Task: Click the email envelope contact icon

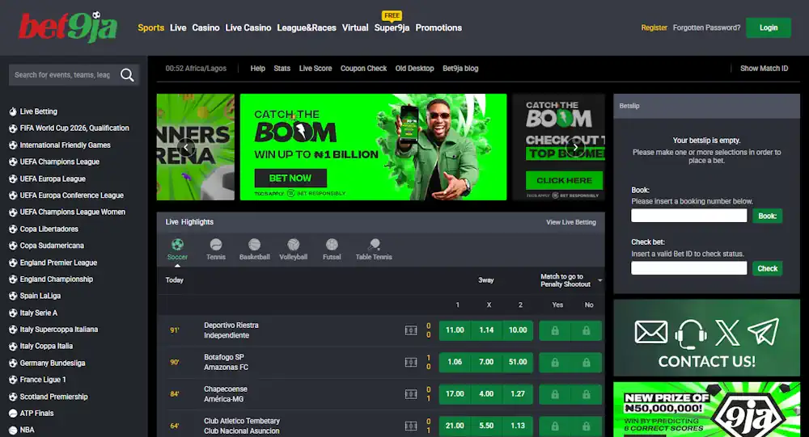Action: (650, 332)
